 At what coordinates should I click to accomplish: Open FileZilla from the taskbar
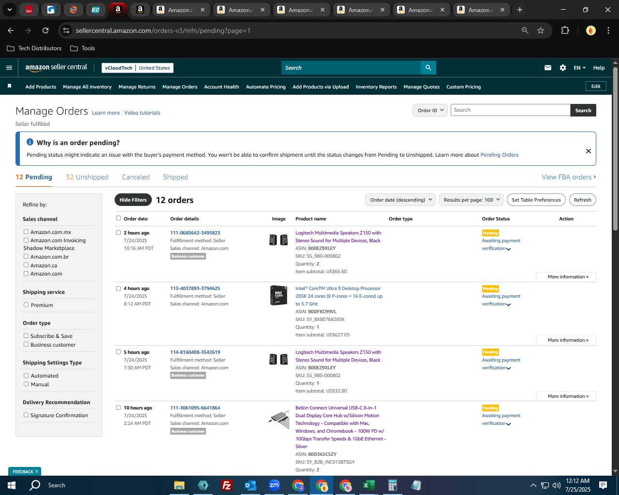(x=226, y=485)
